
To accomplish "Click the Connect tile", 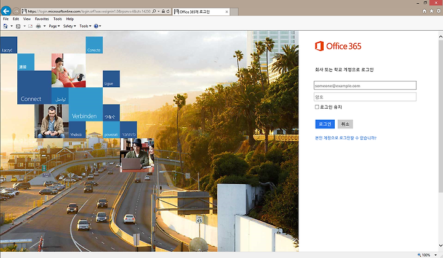I will 34,87.
